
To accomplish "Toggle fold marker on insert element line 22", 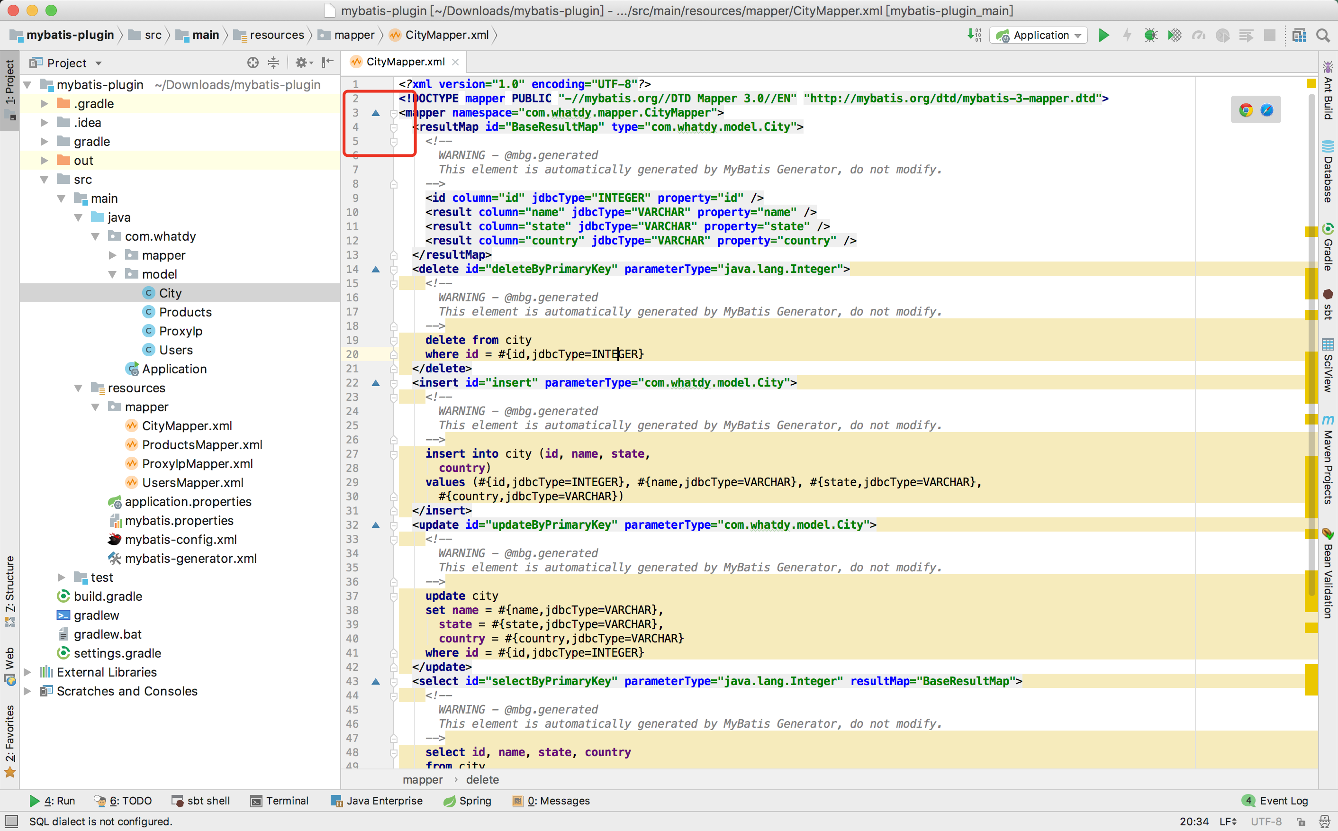I will tap(393, 383).
